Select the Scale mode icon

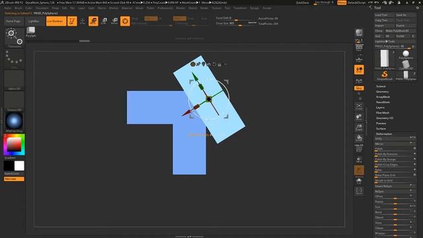point(104,21)
